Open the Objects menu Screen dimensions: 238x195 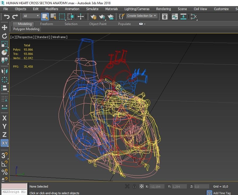tap(20, 9)
